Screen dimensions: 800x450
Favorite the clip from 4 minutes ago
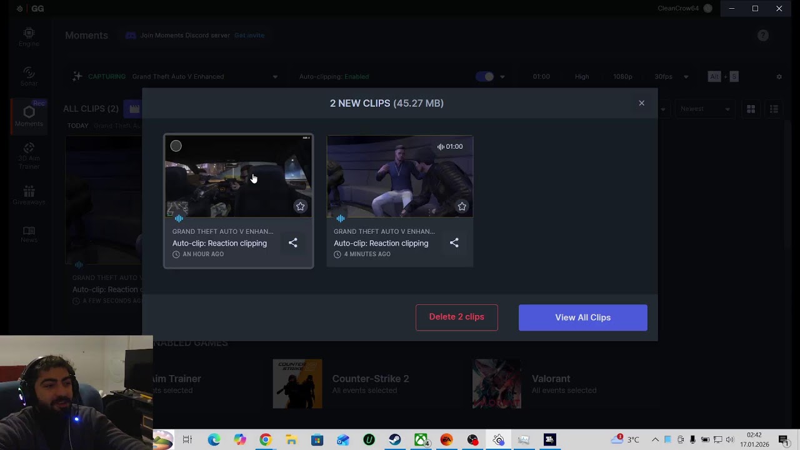[462, 206]
